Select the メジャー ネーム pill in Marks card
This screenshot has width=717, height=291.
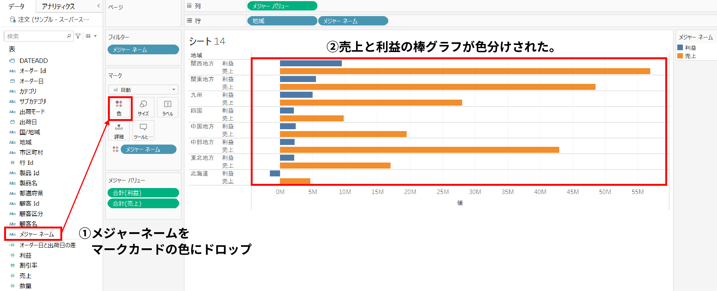click(148, 149)
